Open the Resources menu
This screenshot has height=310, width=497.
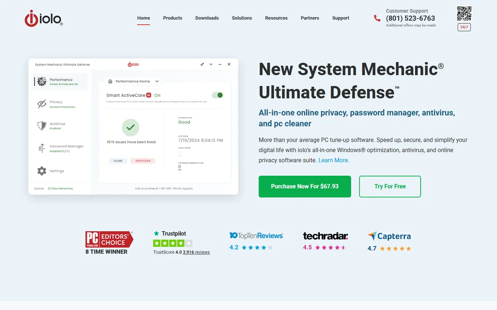click(277, 18)
